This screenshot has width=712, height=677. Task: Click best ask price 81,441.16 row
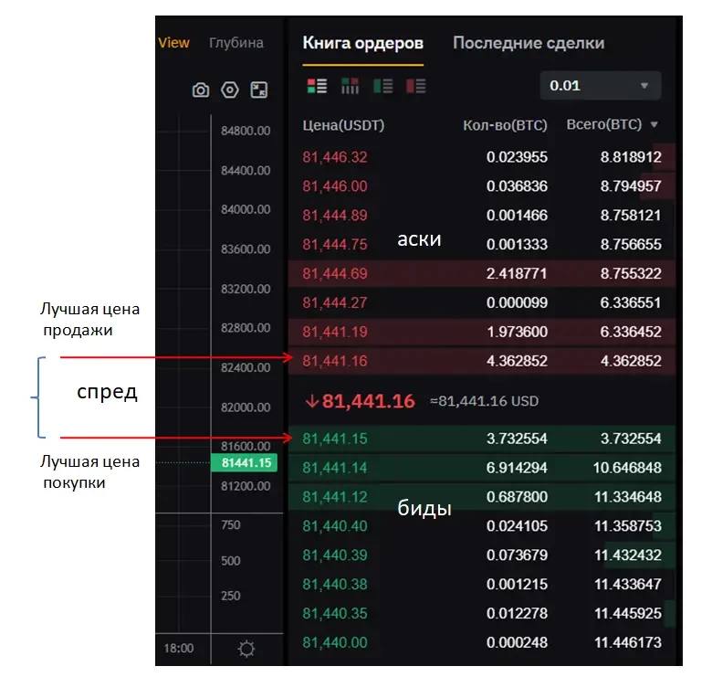coord(482,361)
